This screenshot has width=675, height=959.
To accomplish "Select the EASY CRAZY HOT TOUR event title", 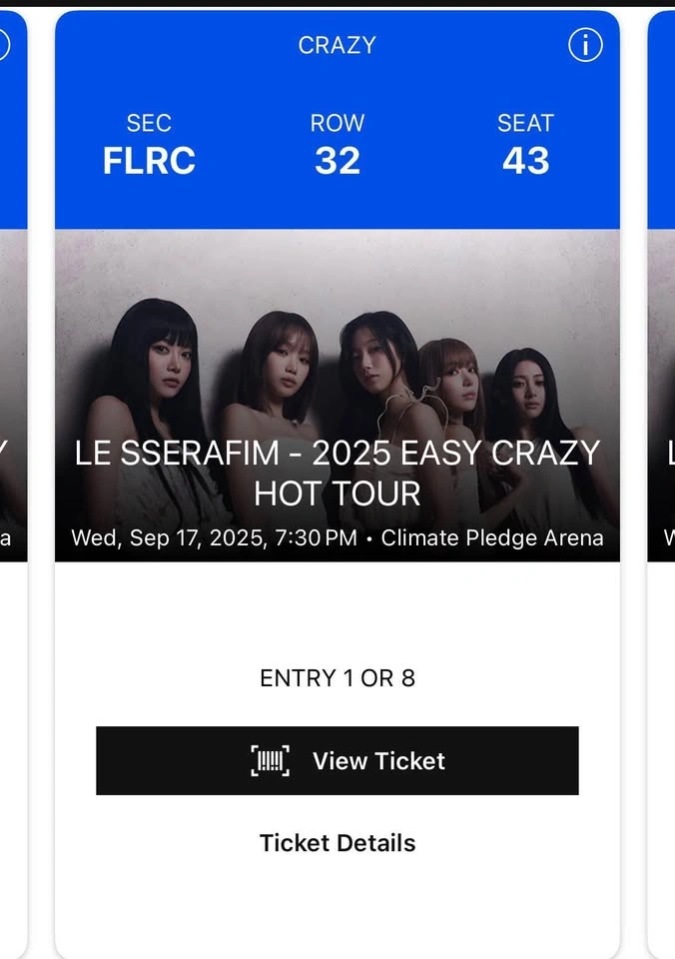I will tap(337, 473).
